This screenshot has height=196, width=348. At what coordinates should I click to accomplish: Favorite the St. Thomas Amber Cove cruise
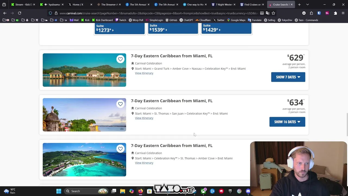120,149
